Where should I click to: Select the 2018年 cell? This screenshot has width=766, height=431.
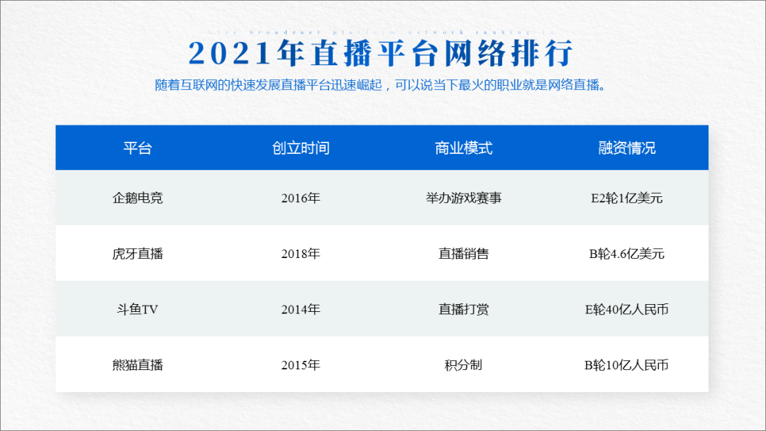click(x=301, y=253)
